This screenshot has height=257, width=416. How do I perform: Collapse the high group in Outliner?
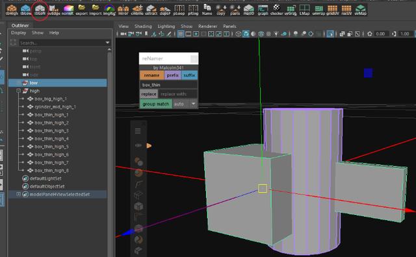[18, 91]
